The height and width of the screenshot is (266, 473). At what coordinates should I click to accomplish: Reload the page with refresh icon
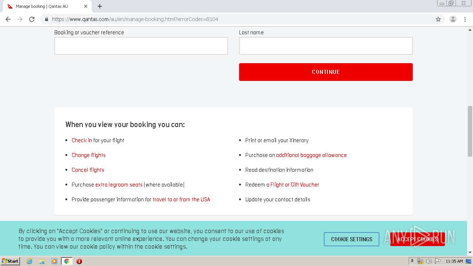pyautogui.click(x=32, y=19)
